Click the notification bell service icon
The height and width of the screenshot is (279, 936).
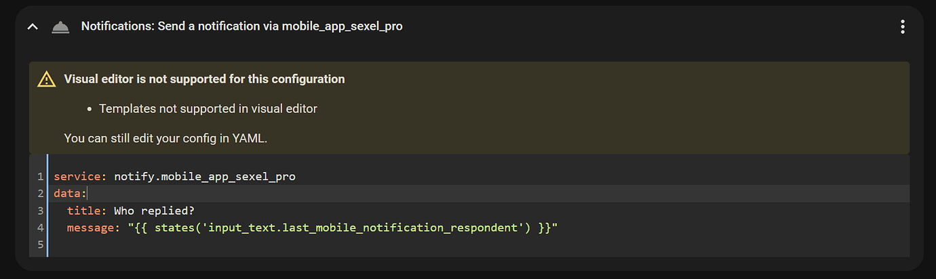[x=60, y=27]
